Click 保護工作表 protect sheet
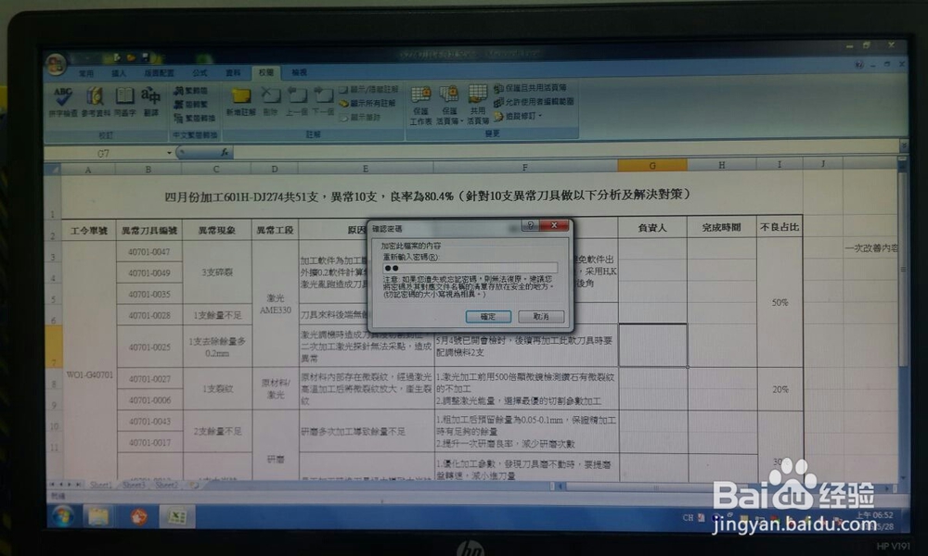The width and height of the screenshot is (928, 556). point(420,105)
